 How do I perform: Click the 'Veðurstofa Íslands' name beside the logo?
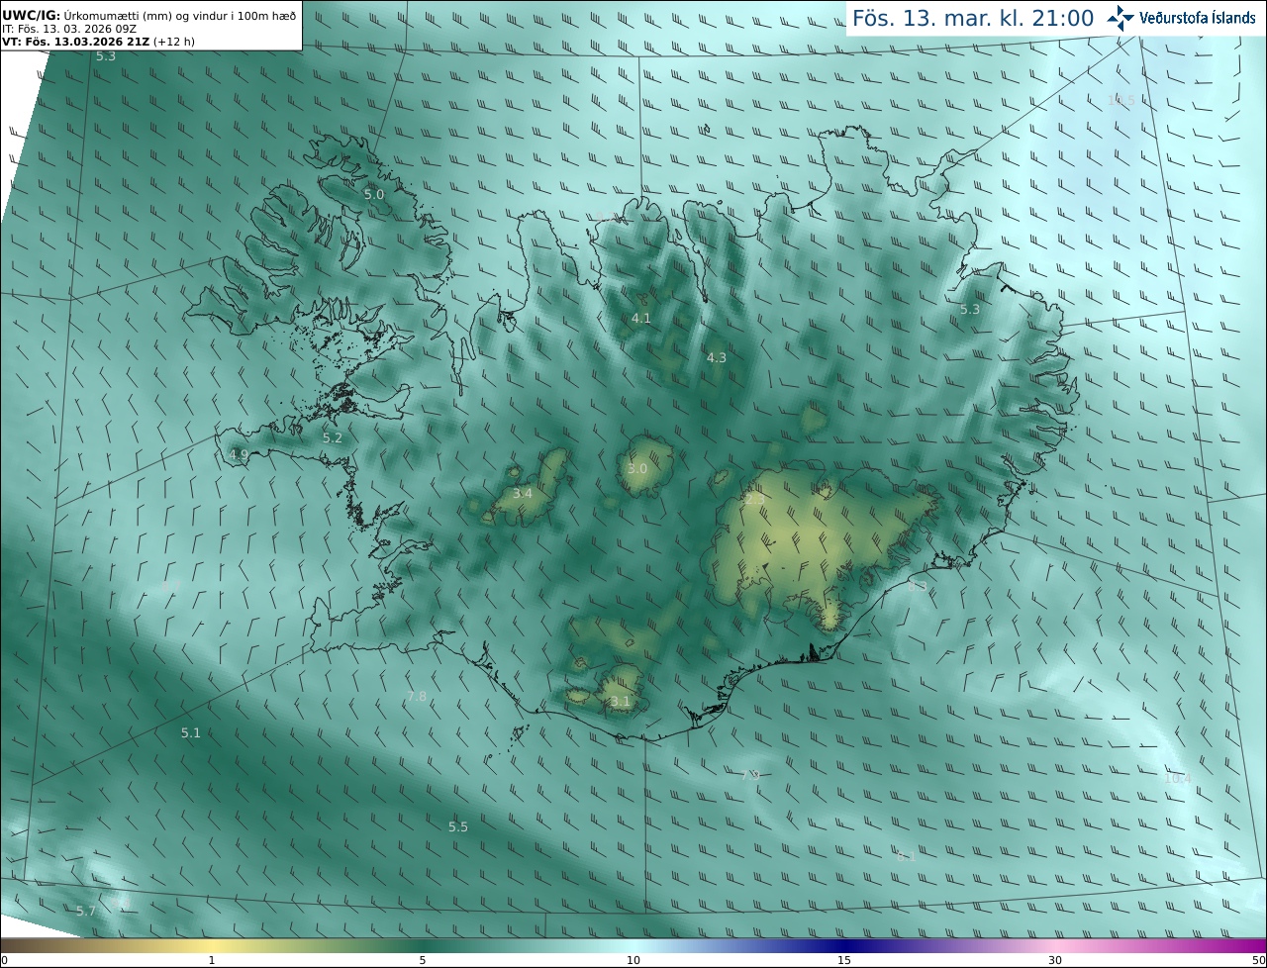(1198, 18)
